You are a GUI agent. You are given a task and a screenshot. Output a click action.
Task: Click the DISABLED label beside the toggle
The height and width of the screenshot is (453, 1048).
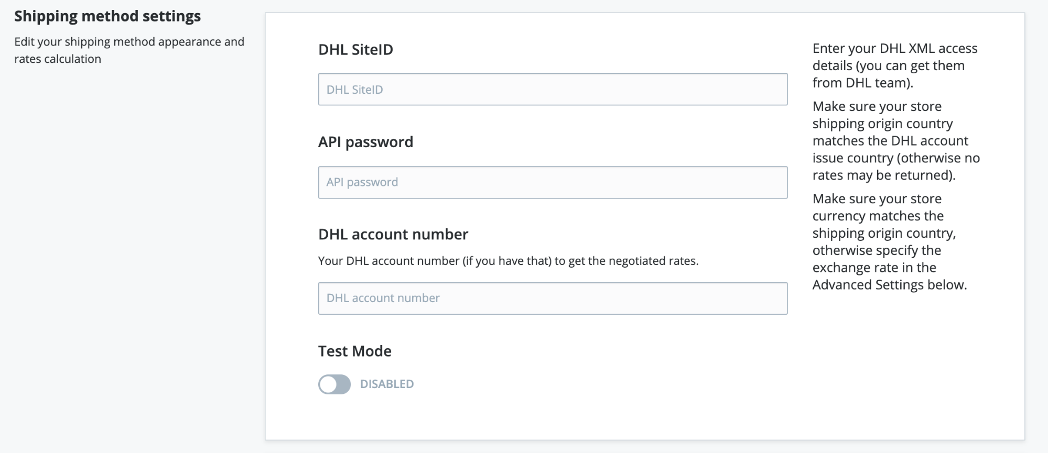click(387, 384)
